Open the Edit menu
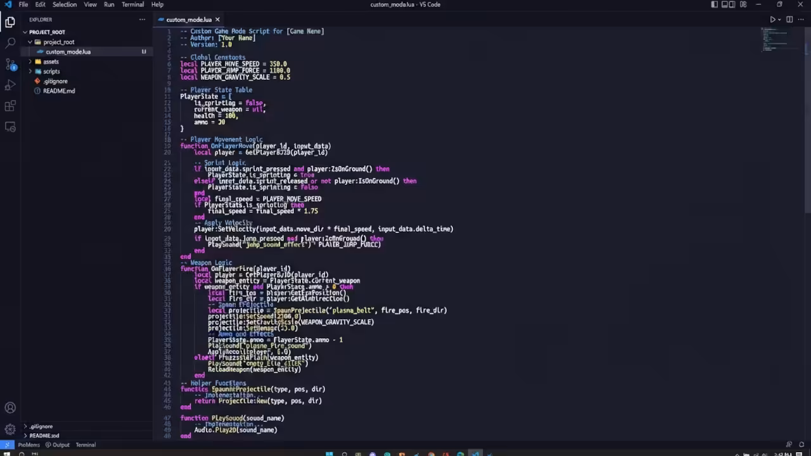The width and height of the screenshot is (811, 456). point(41,4)
